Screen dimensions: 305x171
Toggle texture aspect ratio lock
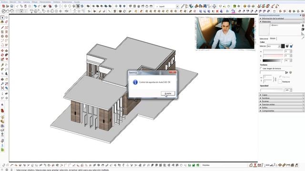(x=275, y=79)
